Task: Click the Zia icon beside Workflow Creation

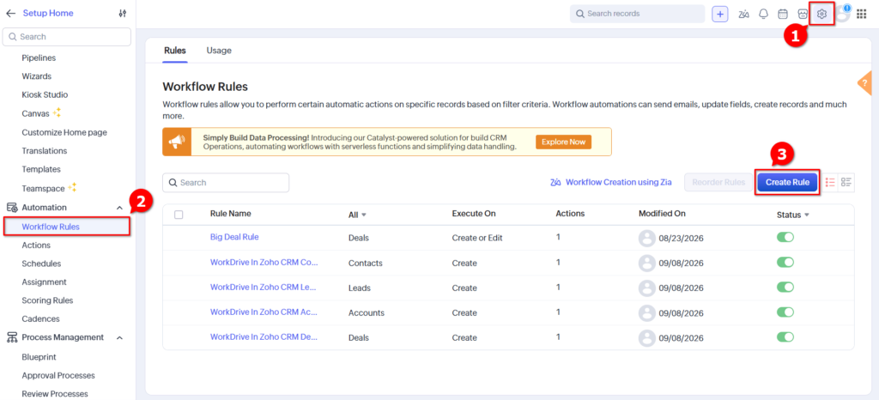Action: coord(555,182)
